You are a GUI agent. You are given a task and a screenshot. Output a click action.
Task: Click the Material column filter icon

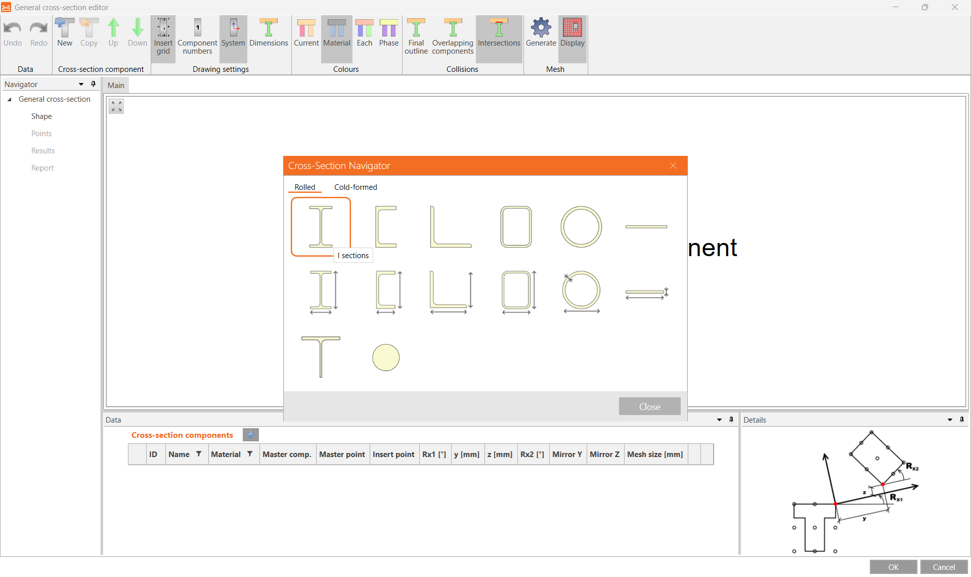(x=250, y=454)
